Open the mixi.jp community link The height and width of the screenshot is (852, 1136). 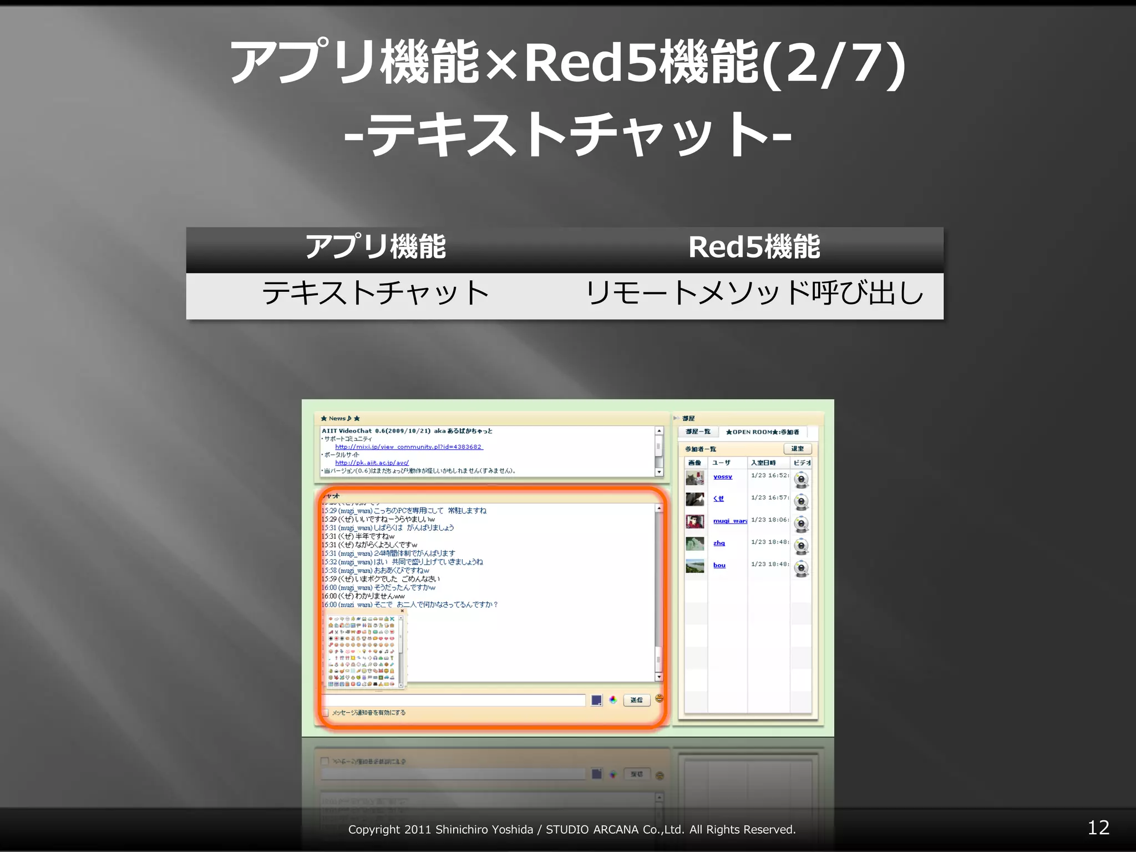[409, 447]
